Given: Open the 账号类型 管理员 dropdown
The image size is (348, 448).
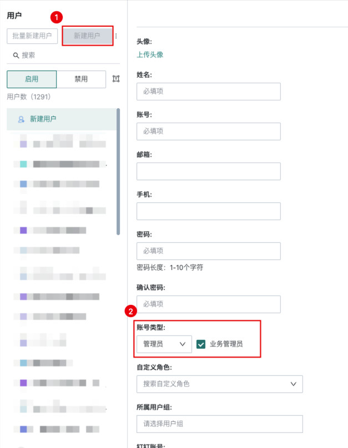Looking at the screenshot, I should [x=164, y=344].
